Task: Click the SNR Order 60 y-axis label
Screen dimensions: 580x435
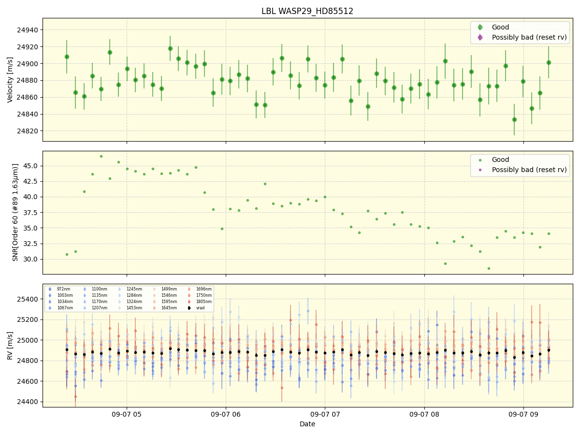Action: pyautogui.click(x=15, y=213)
